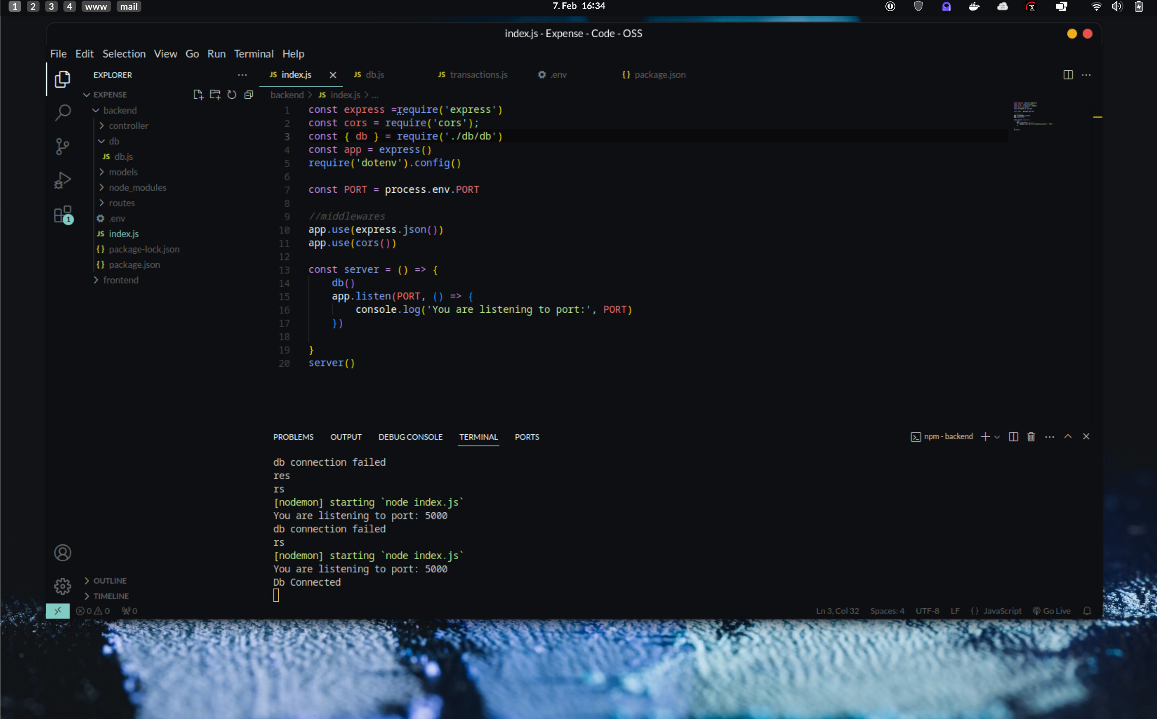This screenshot has width=1157, height=719.
Task: Switch to workspace 2 in top bar
Action: (x=33, y=6)
